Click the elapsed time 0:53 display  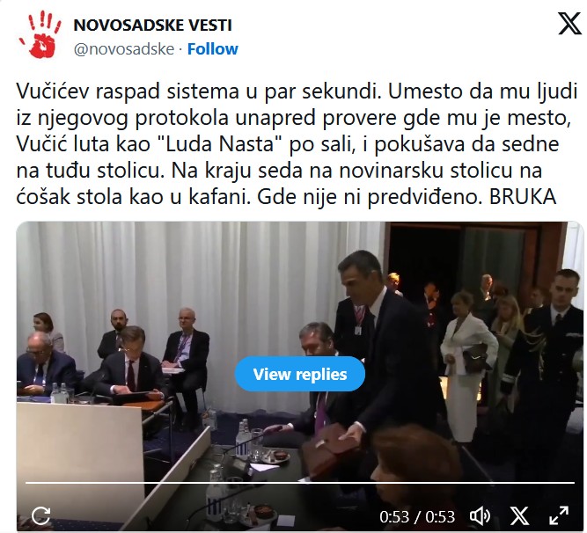pos(394,516)
